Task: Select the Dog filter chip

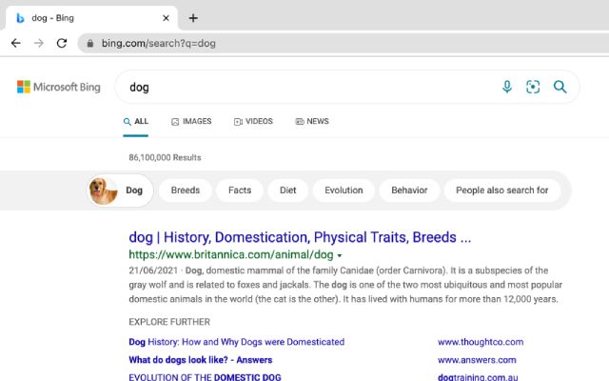Action: 121,190
